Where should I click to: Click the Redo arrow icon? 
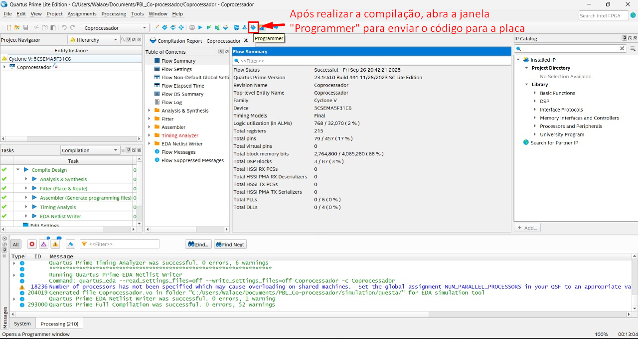point(73,27)
